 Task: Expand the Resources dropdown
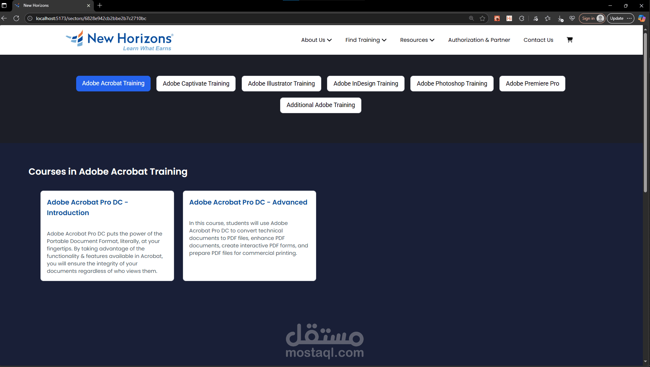[x=417, y=40]
